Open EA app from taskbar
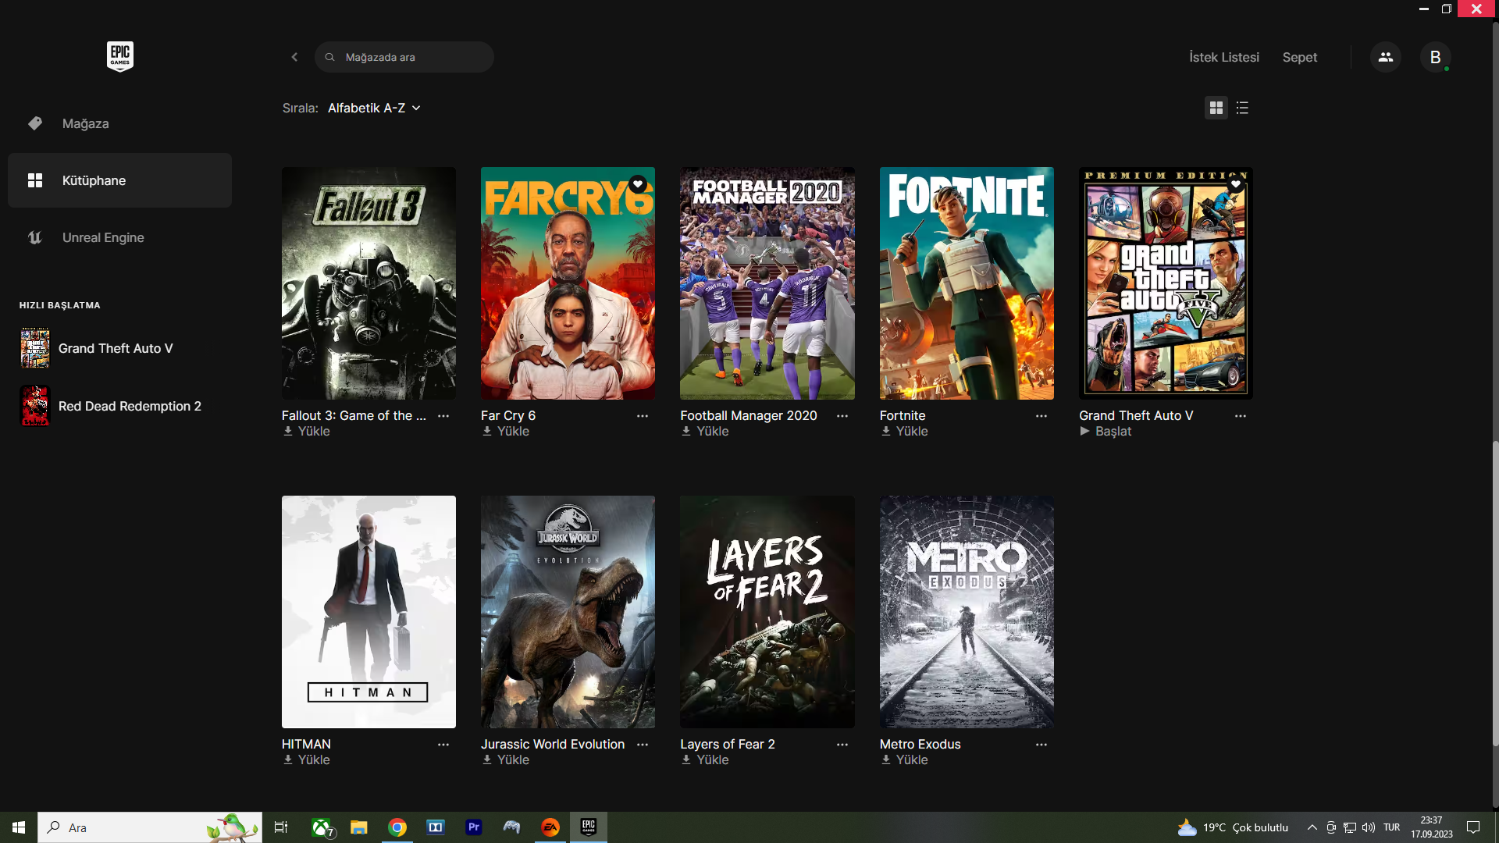 point(550,827)
